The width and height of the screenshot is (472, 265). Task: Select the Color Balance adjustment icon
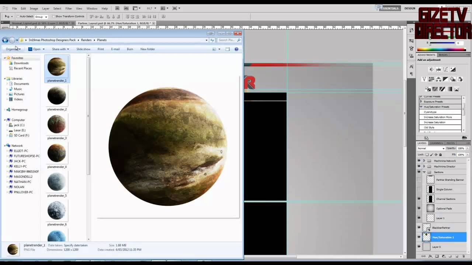[x=438, y=79]
